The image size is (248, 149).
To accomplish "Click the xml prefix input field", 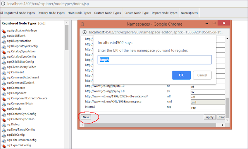I will (208, 102).
